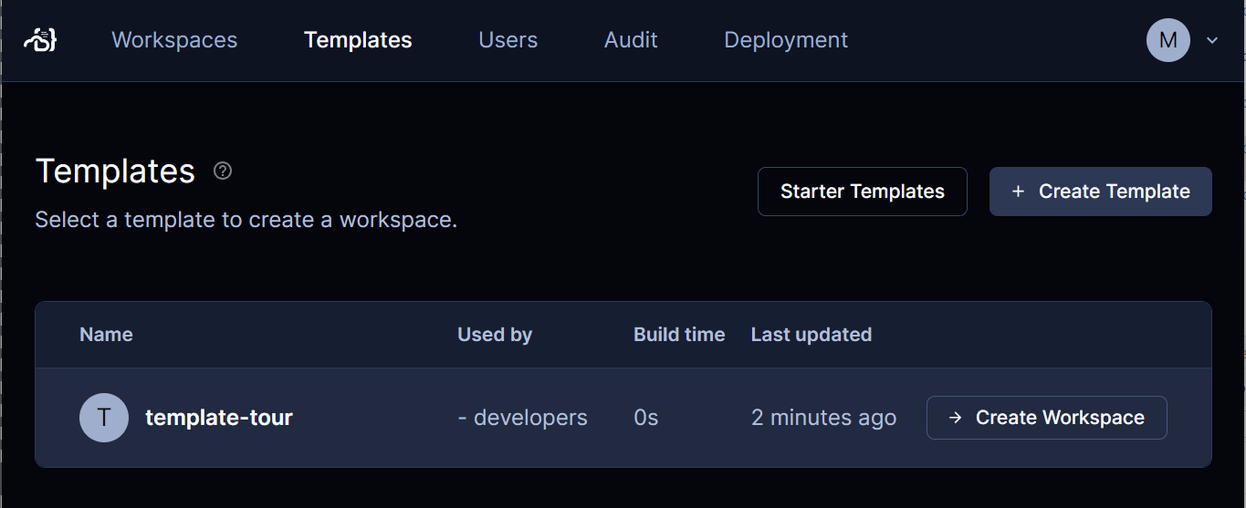Viewport: 1246px width, 508px height.
Task: Click the Create Template button
Action: click(1101, 192)
